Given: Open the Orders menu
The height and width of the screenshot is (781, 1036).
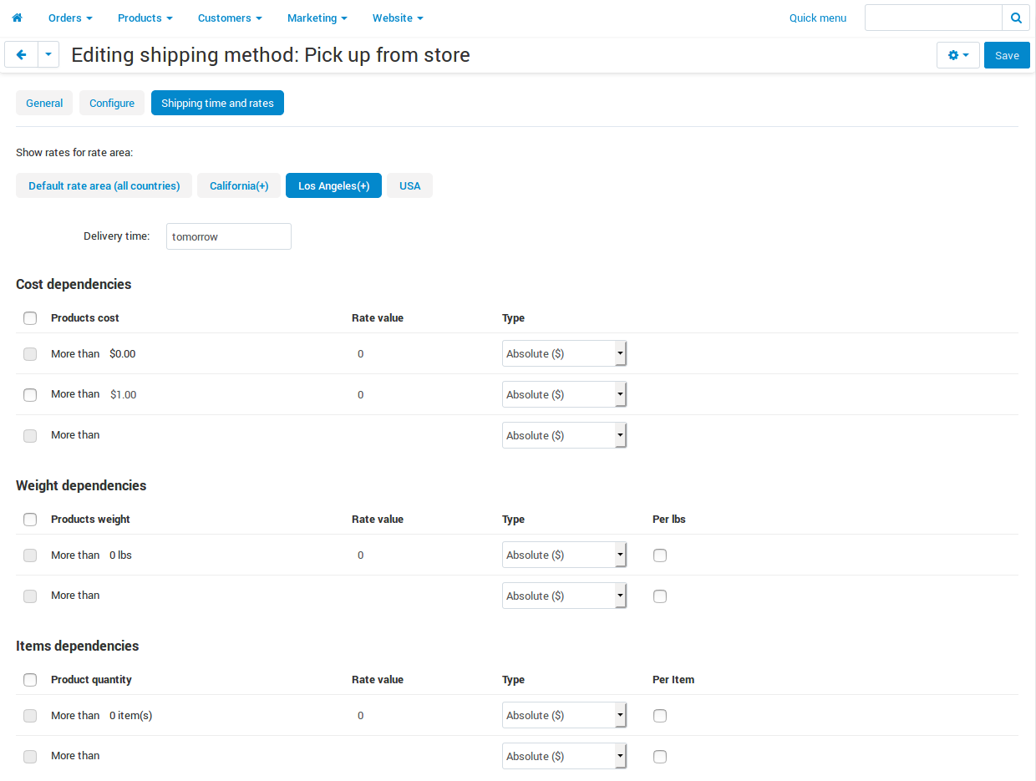Looking at the screenshot, I should (70, 18).
